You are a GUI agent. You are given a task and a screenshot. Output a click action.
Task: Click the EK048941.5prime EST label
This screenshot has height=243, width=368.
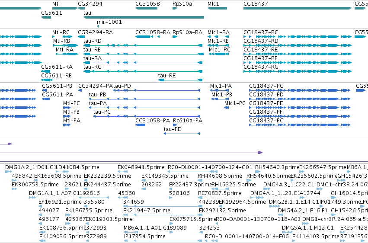[x=141, y=167]
